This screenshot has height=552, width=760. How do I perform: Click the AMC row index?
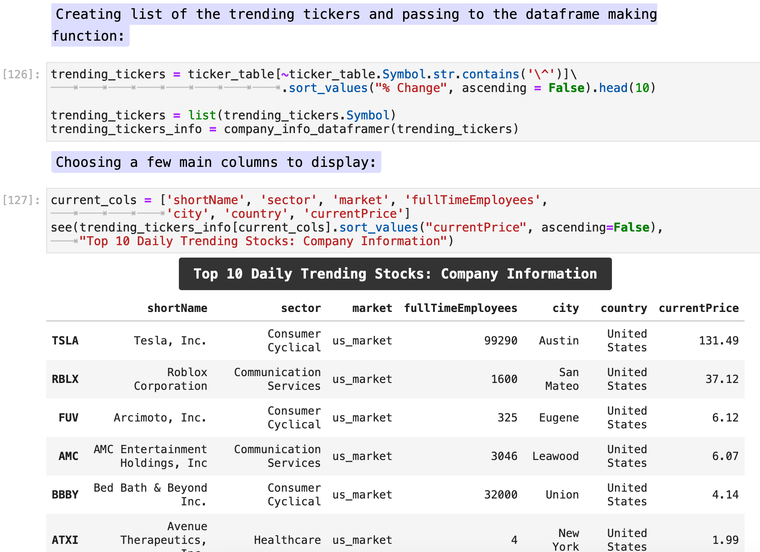(68, 456)
